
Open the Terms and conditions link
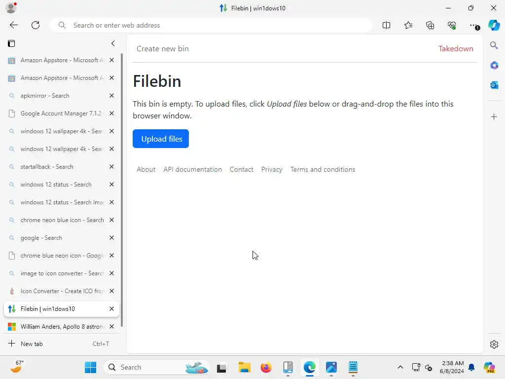point(323,170)
